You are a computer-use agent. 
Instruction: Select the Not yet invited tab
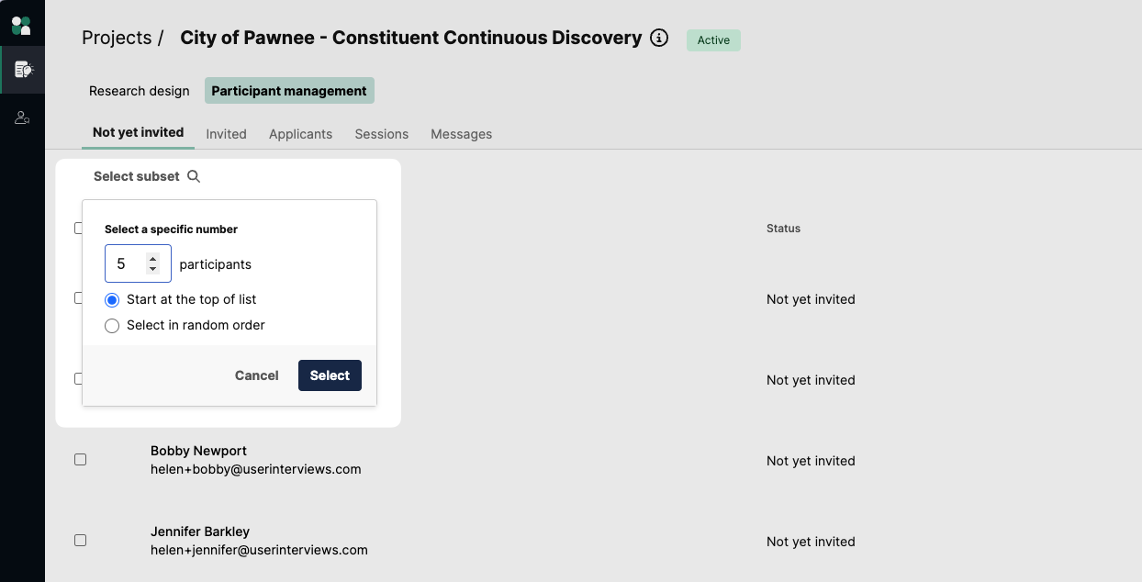(x=139, y=132)
